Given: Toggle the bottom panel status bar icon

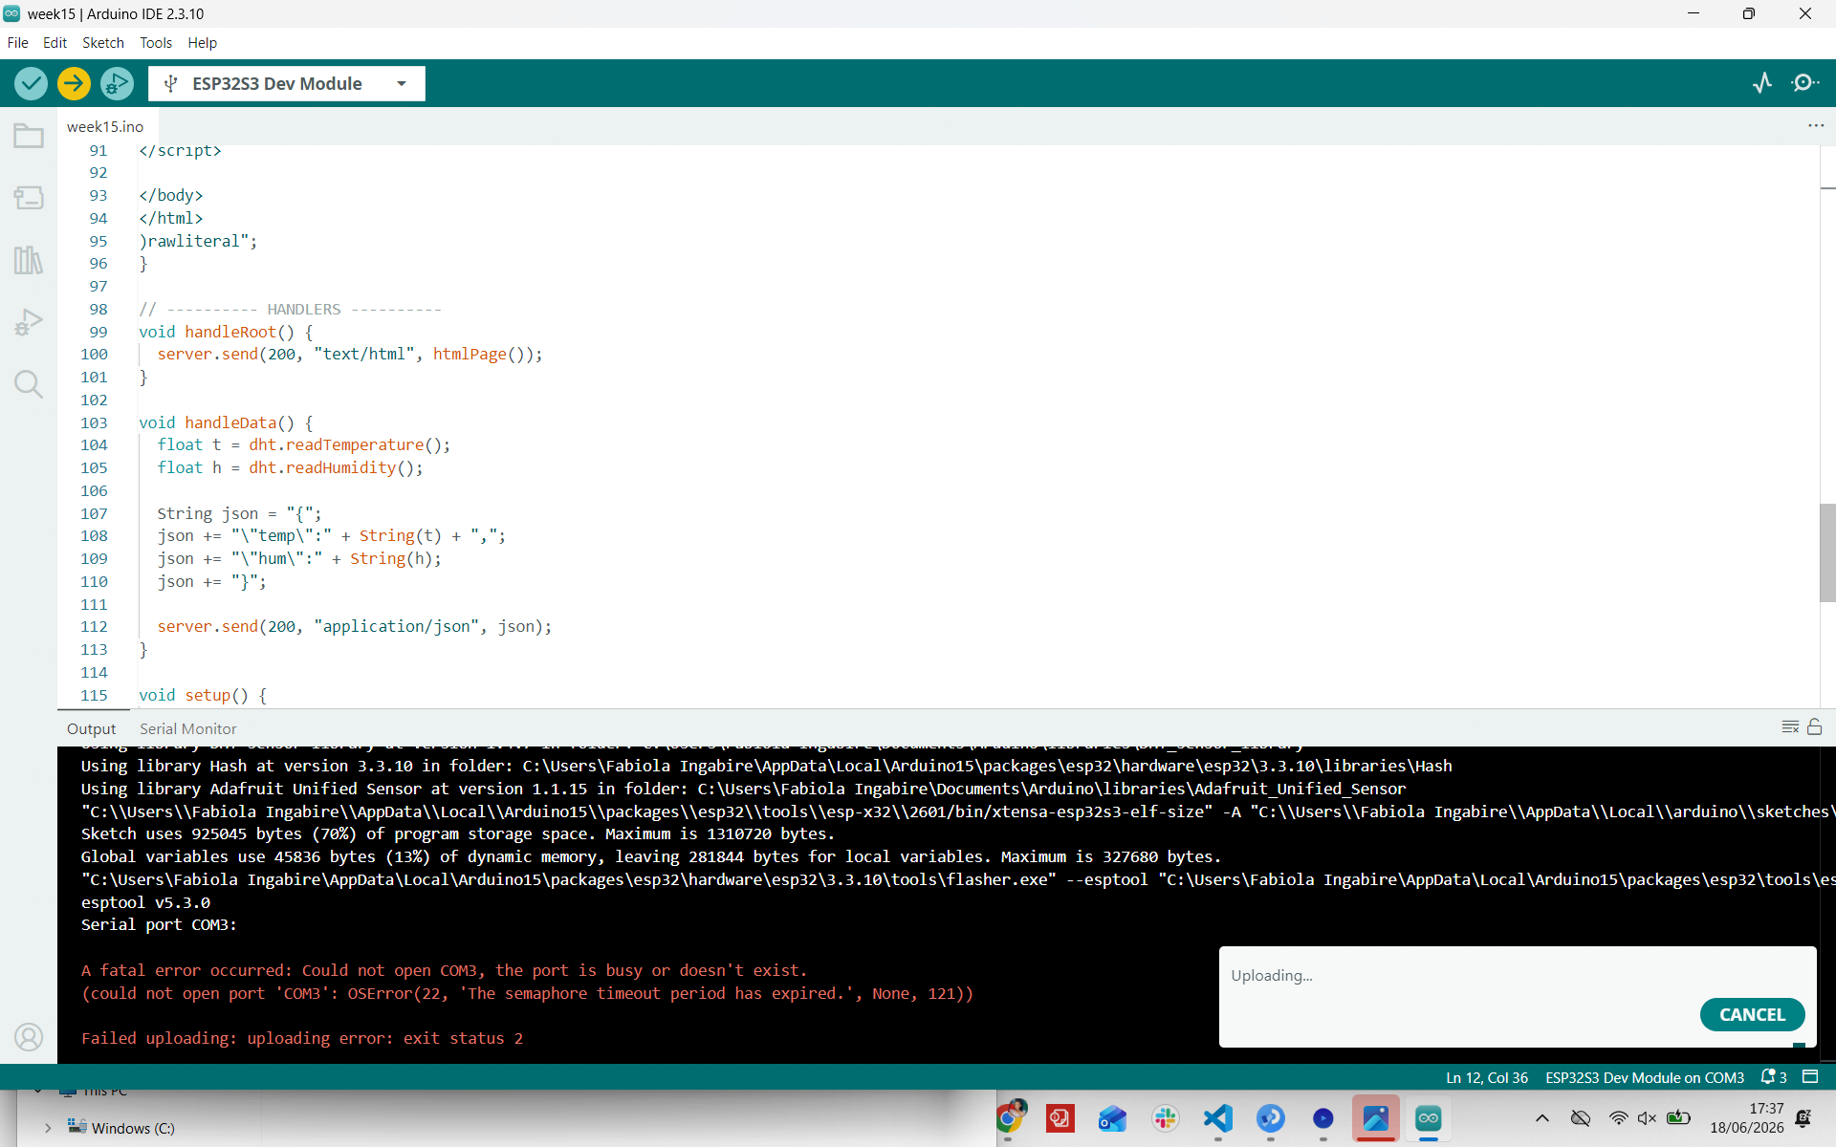Looking at the screenshot, I should pyautogui.click(x=1810, y=1077).
